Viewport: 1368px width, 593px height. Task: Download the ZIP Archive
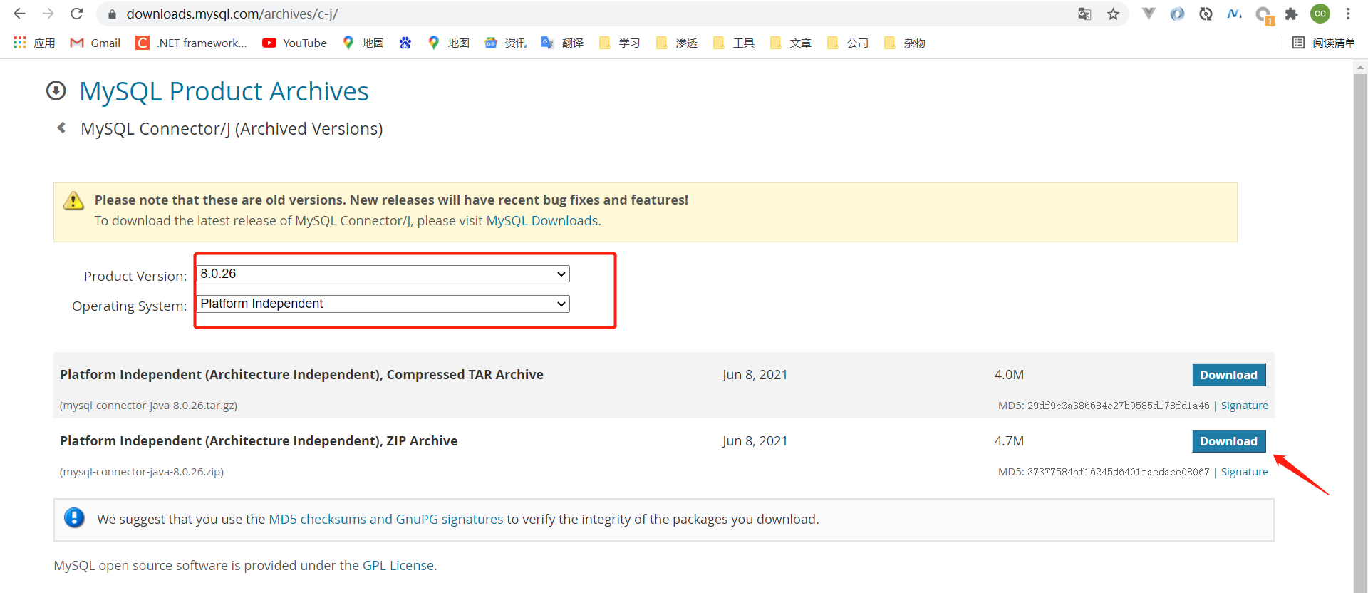click(1229, 441)
